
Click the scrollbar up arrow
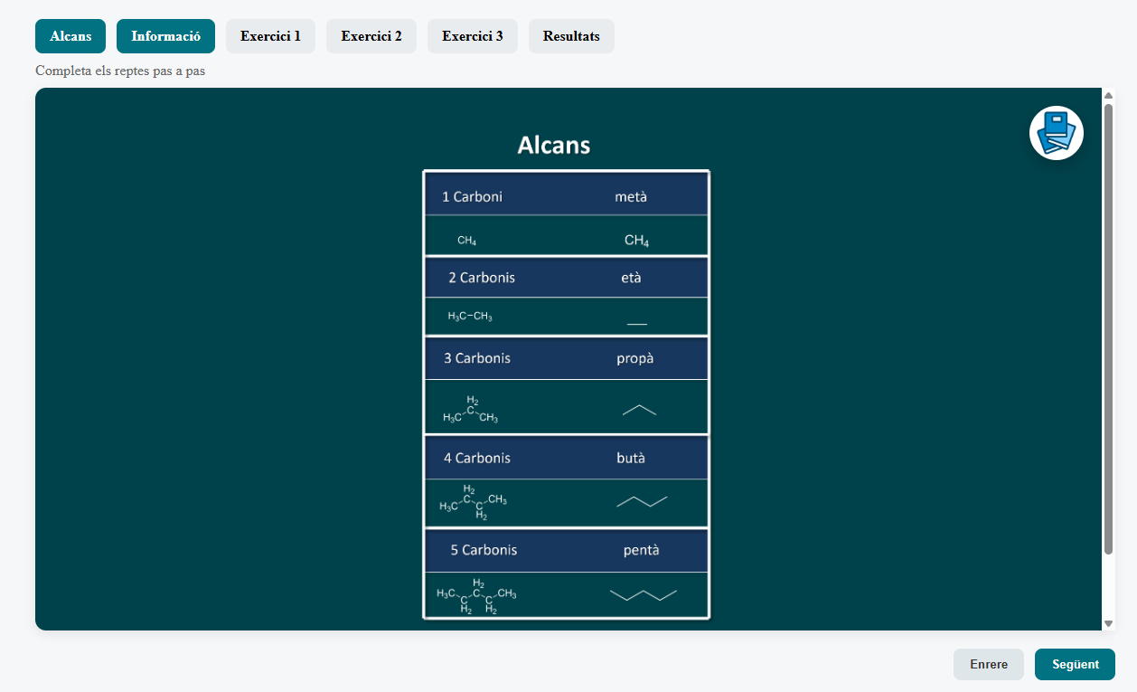[1109, 95]
